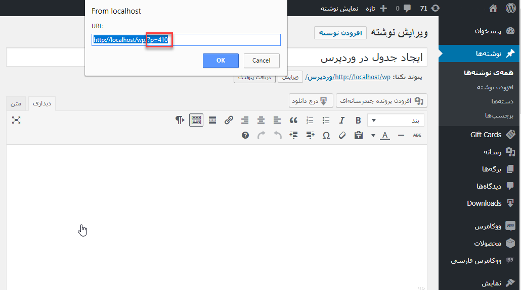The height and width of the screenshot is (290, 521).
Task: Click the Add New Post (افزودن نوشته) button
Action: coord(340,33)
